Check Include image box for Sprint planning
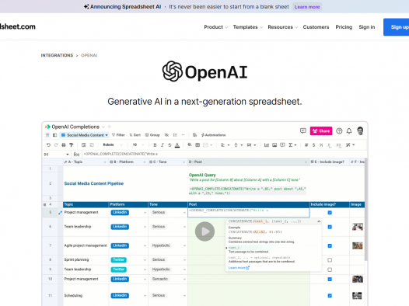 [x=330, y=260]
